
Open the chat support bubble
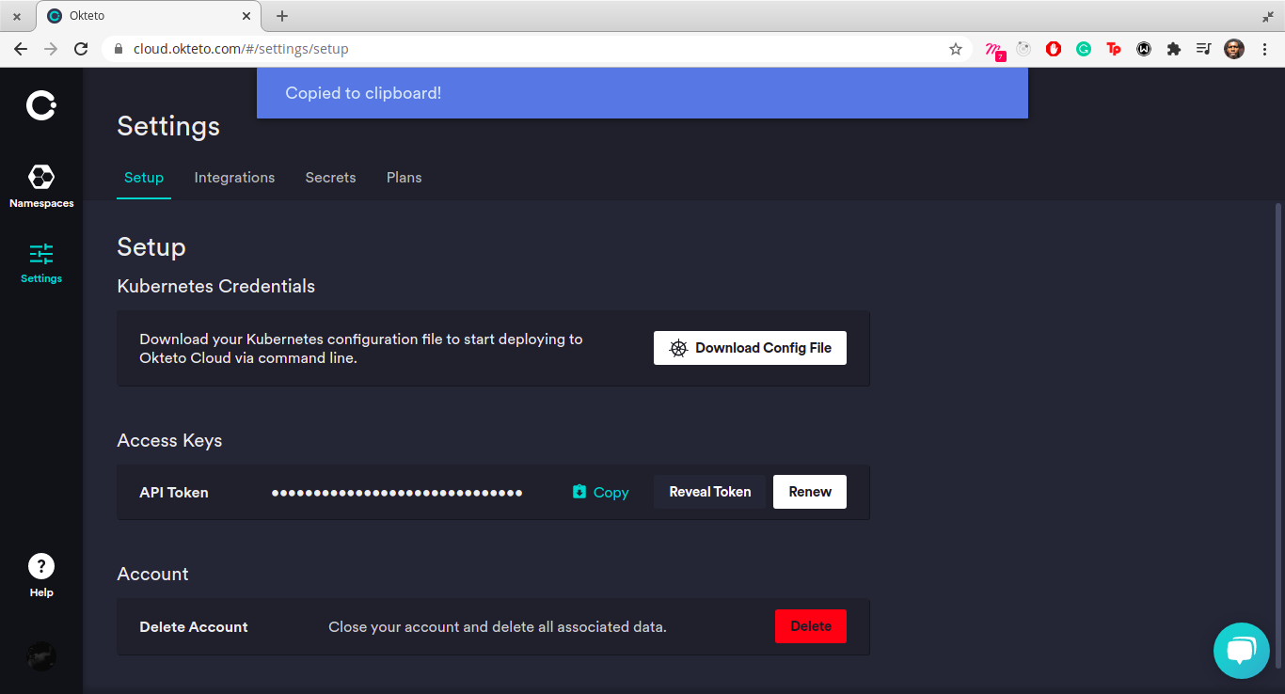1242,650
